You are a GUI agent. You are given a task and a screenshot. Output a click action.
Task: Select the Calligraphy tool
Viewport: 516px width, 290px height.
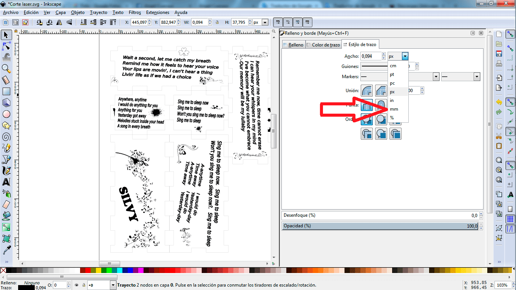click(6, 171)
